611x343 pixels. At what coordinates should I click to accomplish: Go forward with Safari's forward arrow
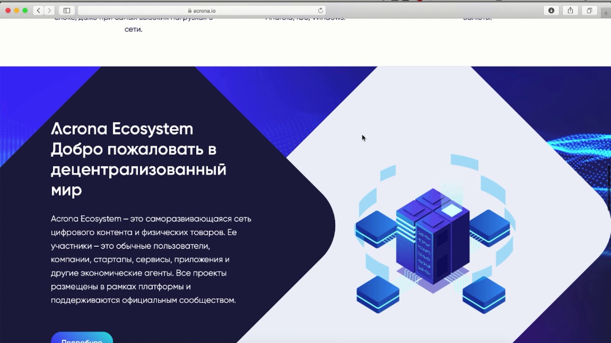point(50,10)
